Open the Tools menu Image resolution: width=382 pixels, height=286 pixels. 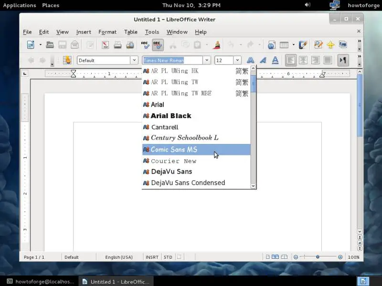[x=152, y=32]
